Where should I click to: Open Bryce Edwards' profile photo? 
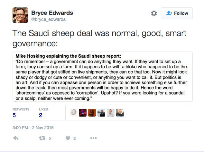point(20,15)
